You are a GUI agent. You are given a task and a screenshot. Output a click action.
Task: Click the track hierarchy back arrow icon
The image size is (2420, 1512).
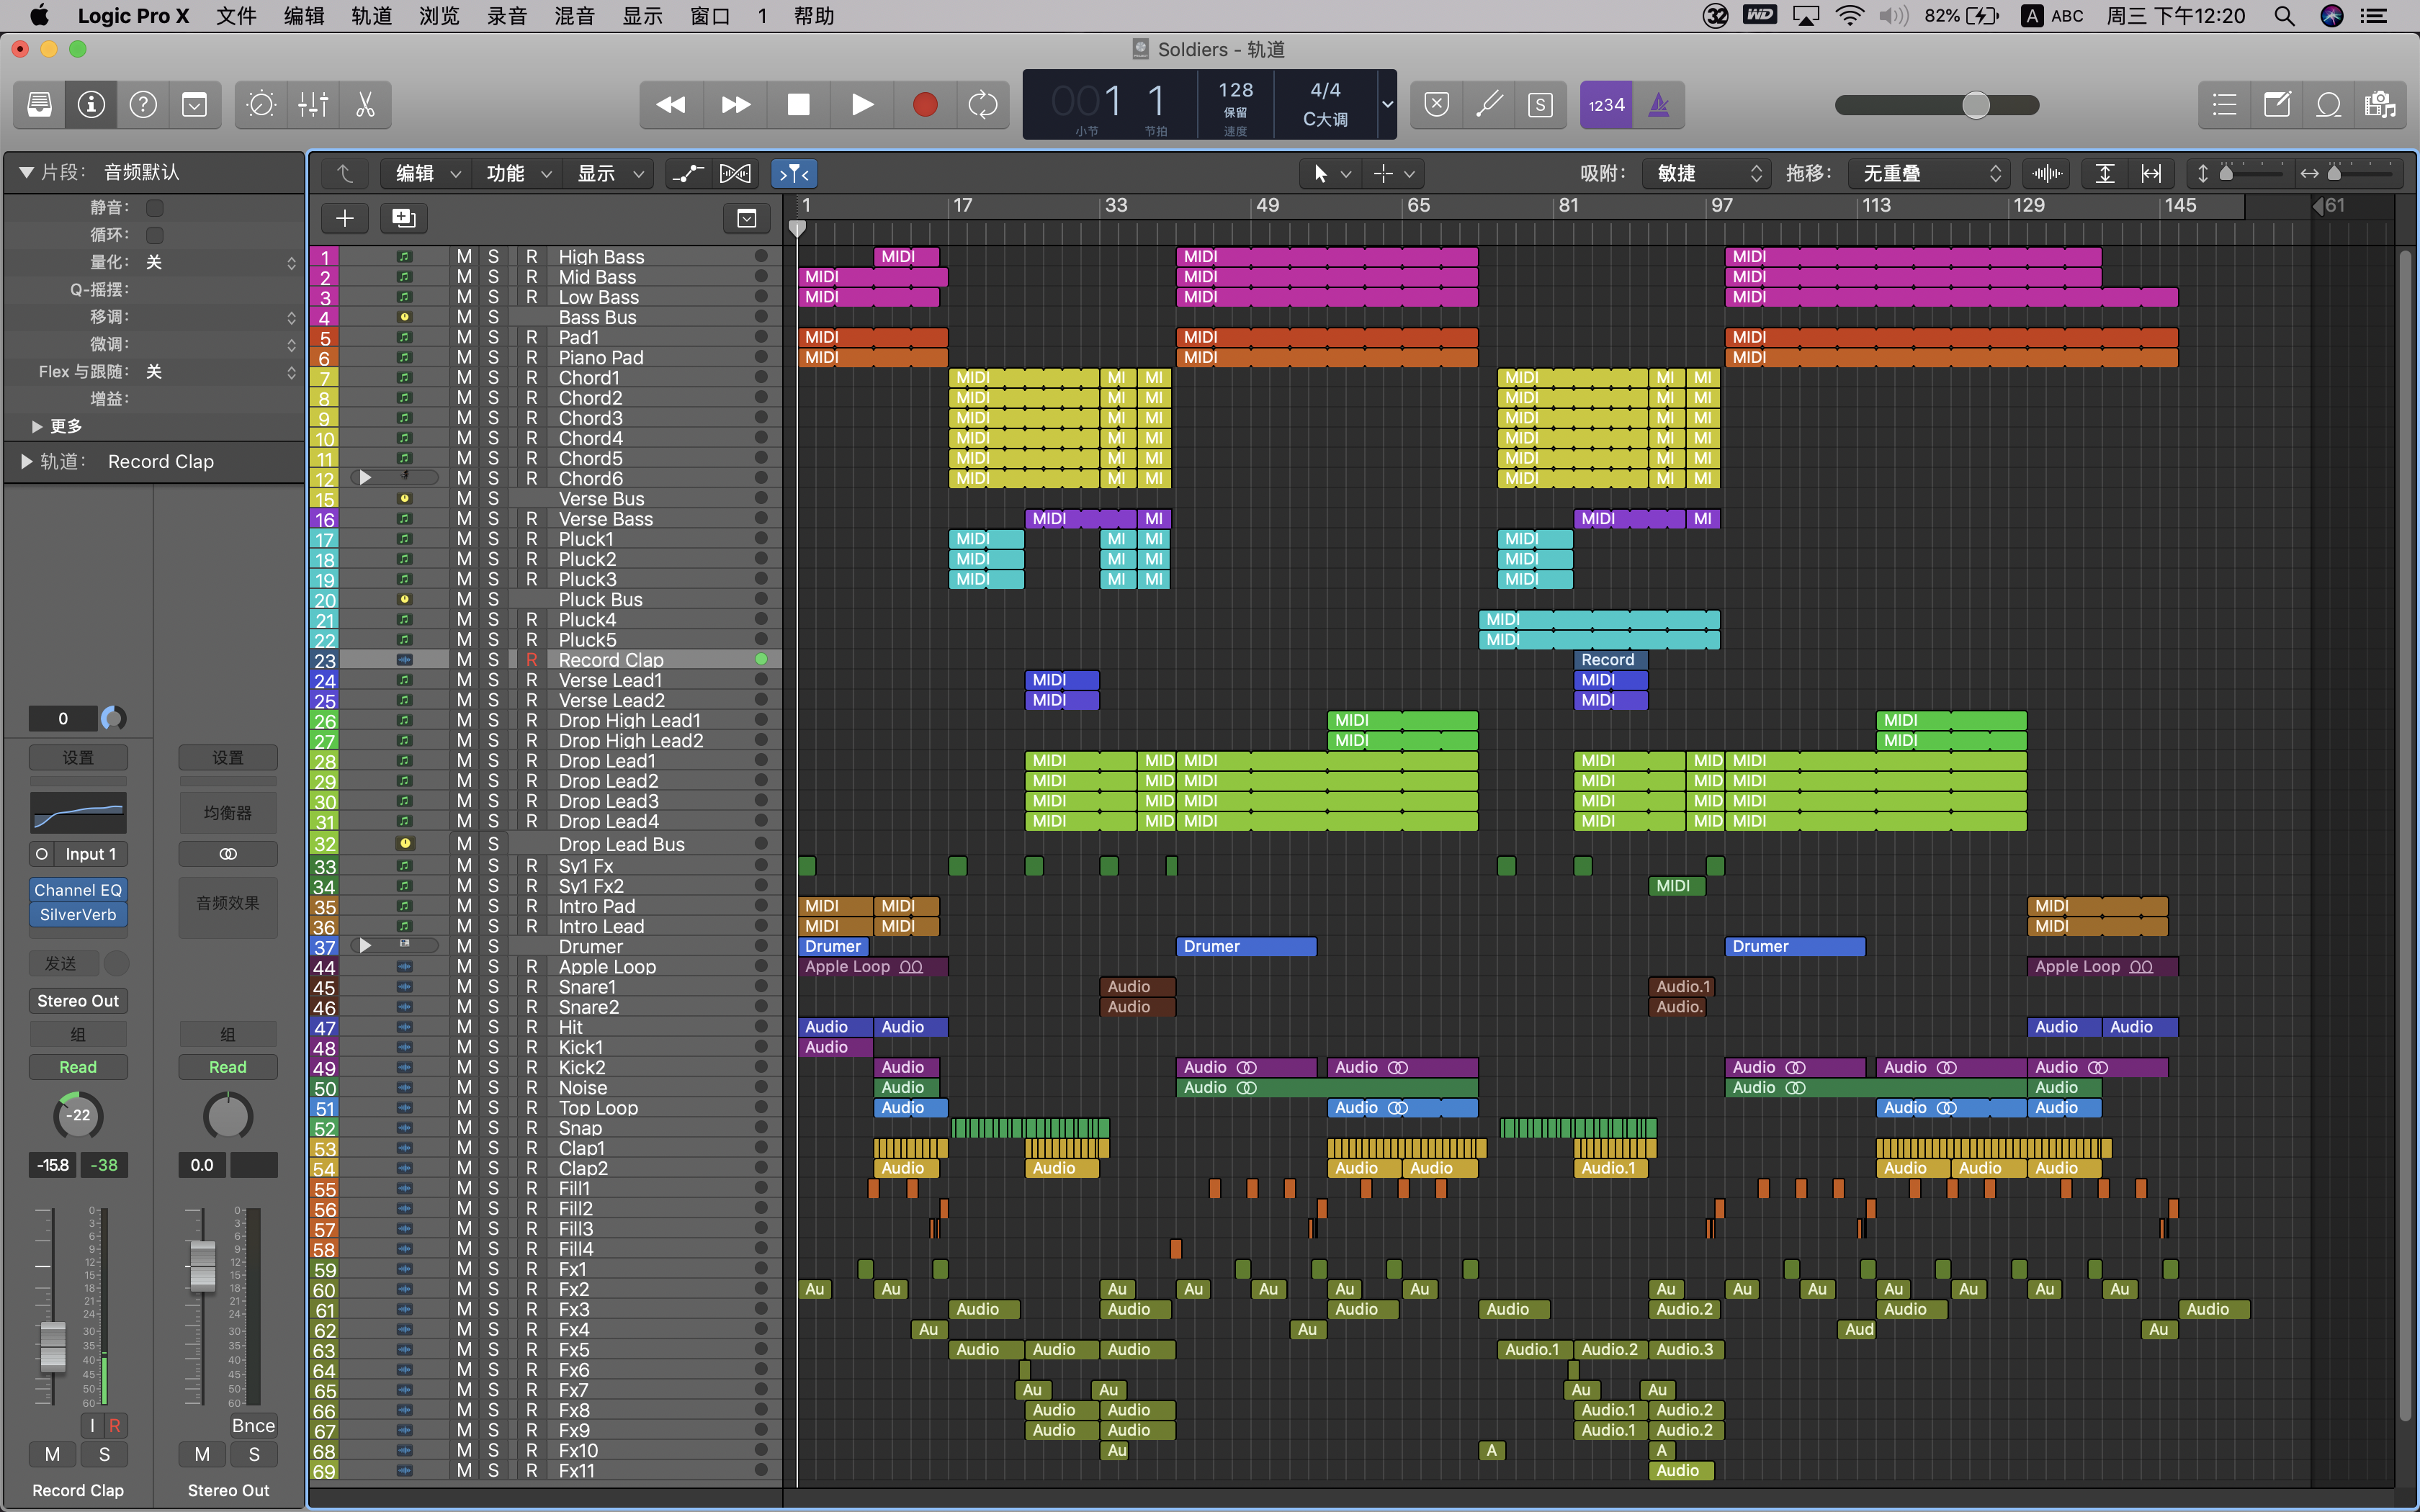345,174
